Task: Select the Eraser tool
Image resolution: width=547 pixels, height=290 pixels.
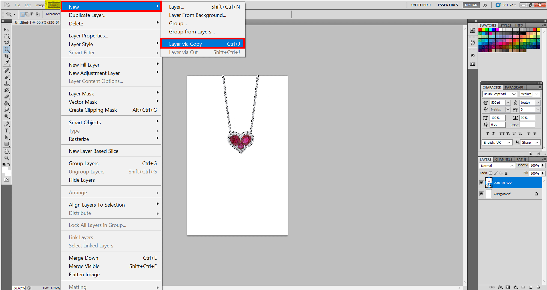Action: [x=7, y=97]
